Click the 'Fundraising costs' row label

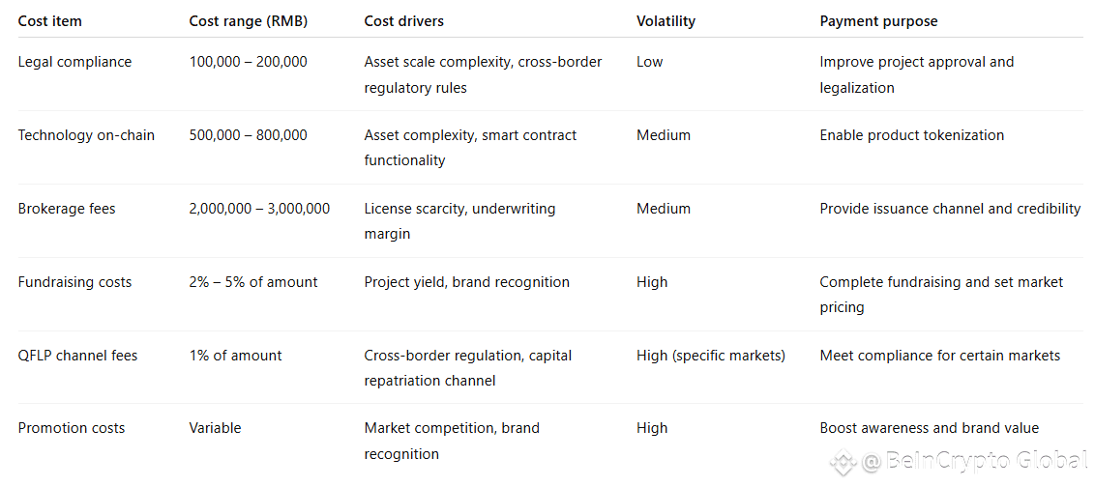[74, 282]
